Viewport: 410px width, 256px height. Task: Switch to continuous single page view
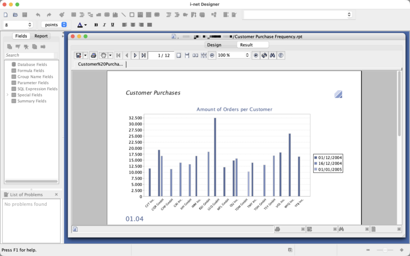(x=187, y=55)
